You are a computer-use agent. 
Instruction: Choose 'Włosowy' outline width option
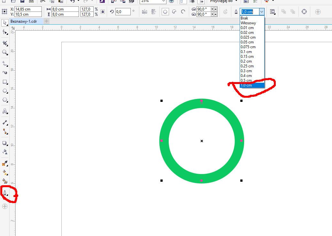[x=248, y=23]
